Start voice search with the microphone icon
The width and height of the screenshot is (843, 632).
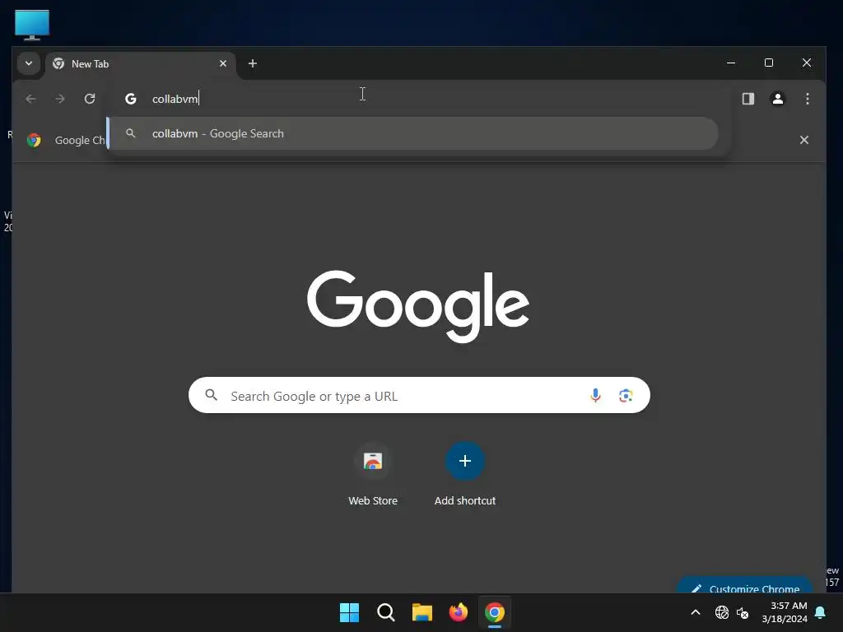point(595,396)
